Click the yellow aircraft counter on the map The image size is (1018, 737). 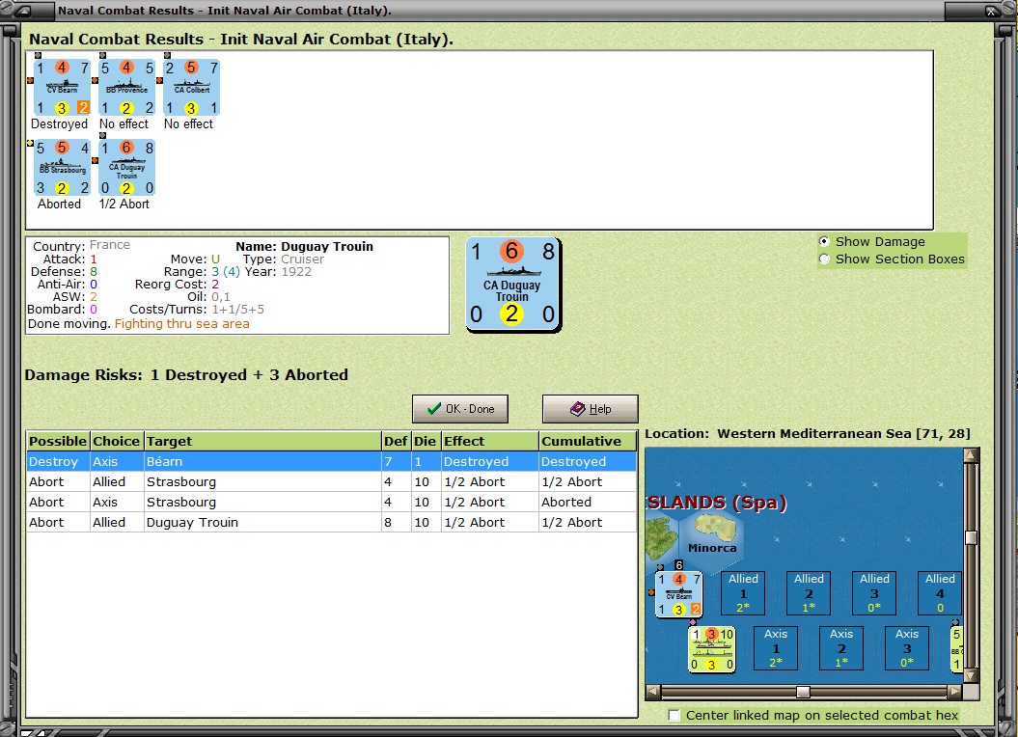point(711,648)
